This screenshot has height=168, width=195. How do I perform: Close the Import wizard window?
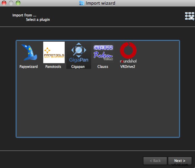coord(4,3)
